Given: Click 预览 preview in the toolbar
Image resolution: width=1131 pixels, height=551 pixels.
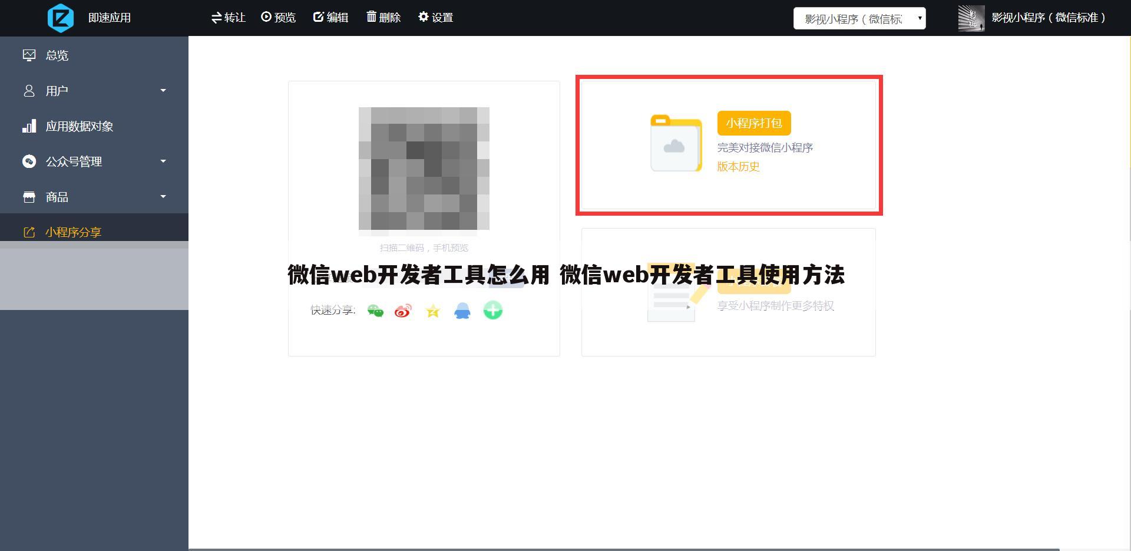Looking at the screenshot, I should click(x=278, y=18).
